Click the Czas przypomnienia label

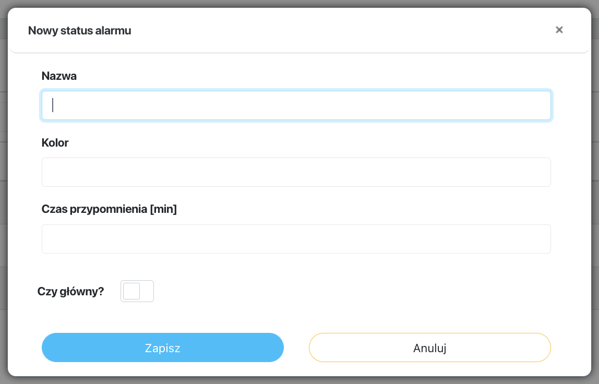[109, 209]
